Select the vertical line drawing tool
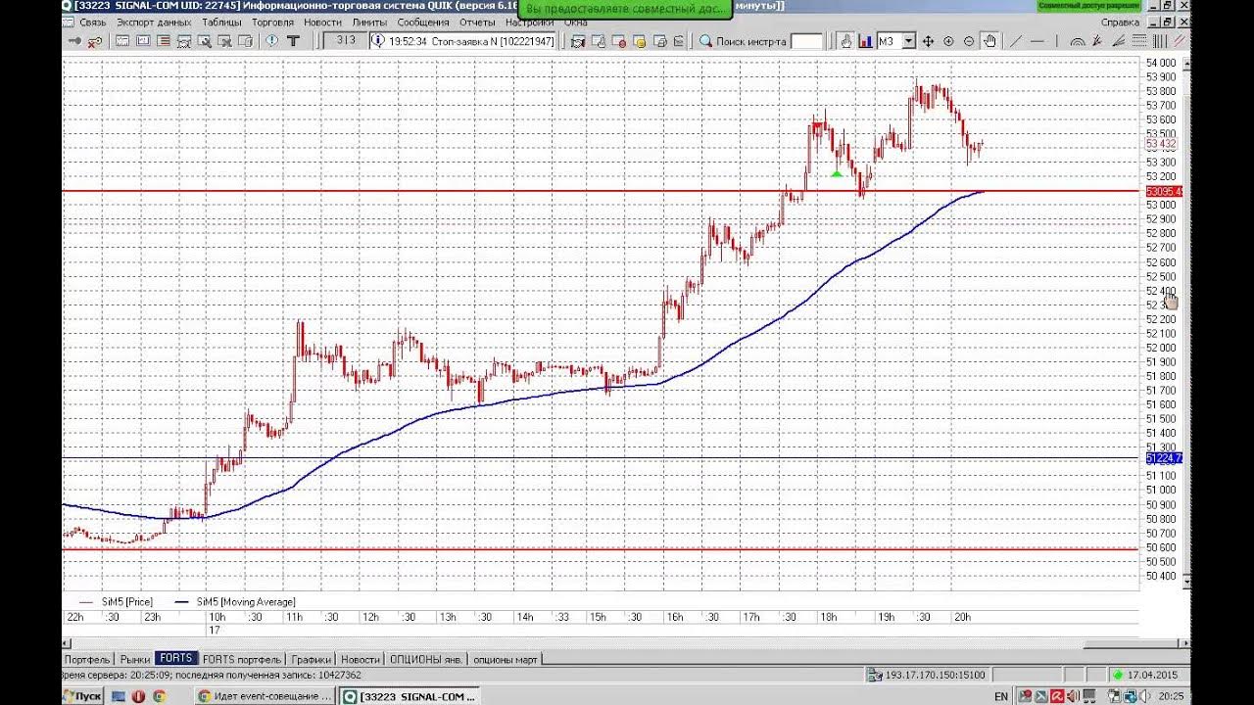1254x705 pixels. click(1057, 41)
